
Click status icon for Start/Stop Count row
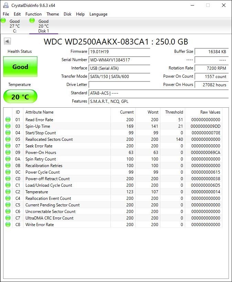pos(8,133)
